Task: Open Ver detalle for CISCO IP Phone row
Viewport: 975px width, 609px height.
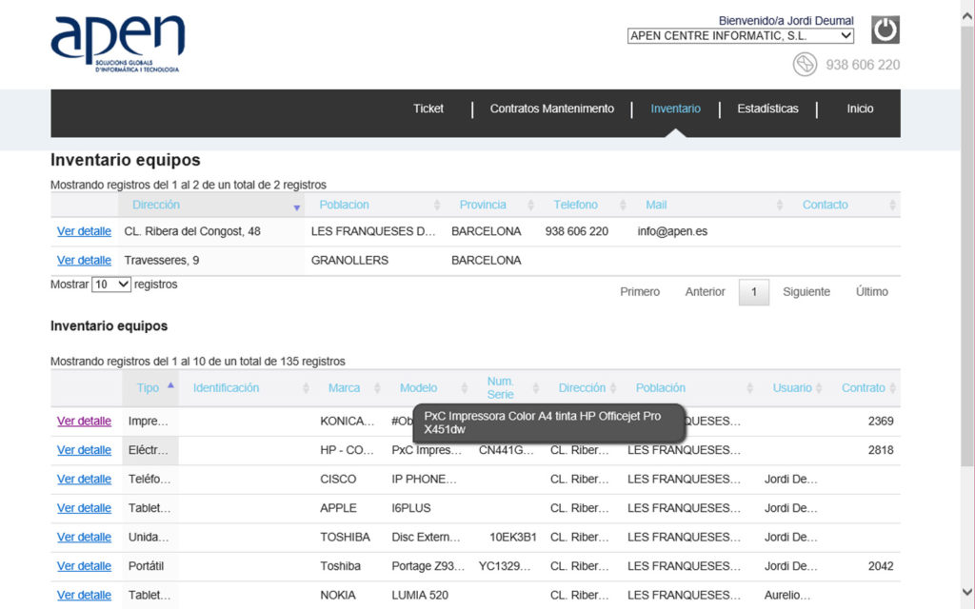Action: pos(84,480)
